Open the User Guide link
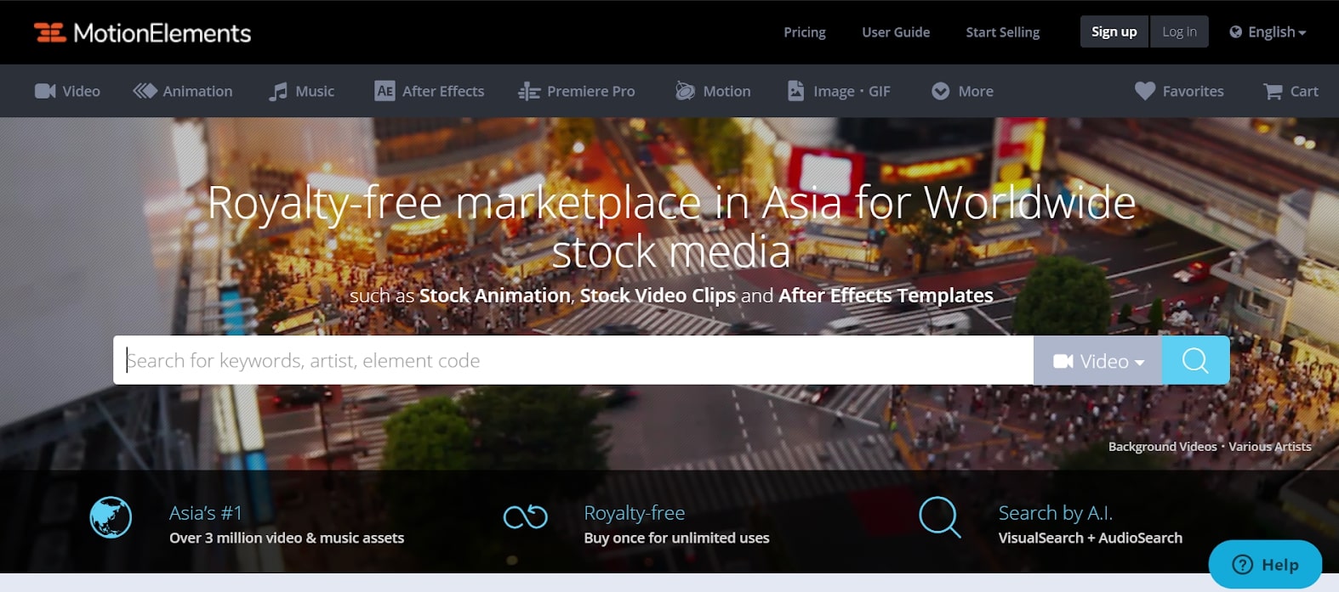 [896, 32]
